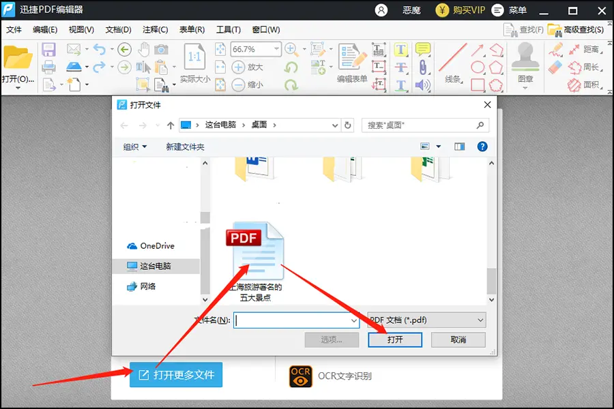
Task: Click the Actual Size 1:1 icon
Action: point(194,57)
